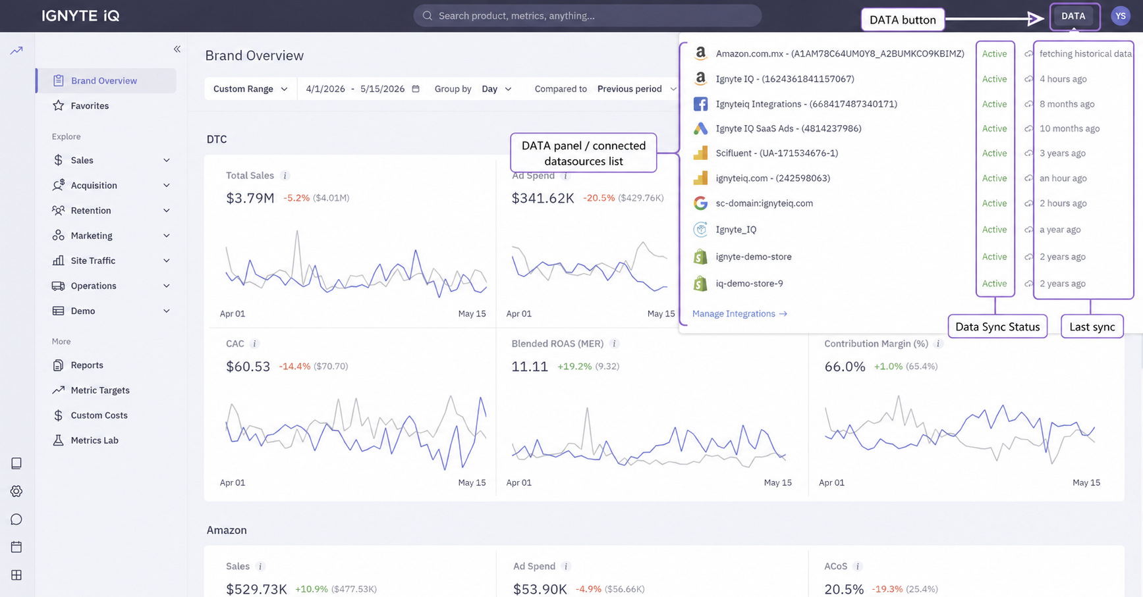Image resolution: width=1143 pixels, height=597 pixels.
Task: Expand the Demo section chevron
Action: 167,311
